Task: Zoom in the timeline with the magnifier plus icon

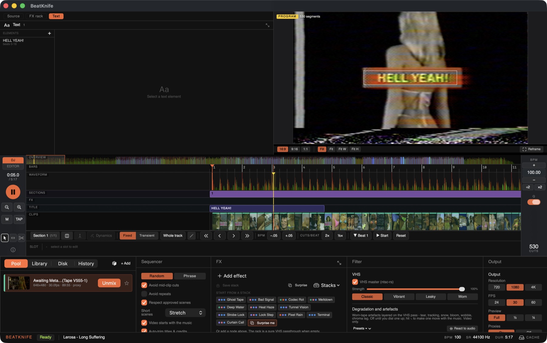Action: (19, 207)
